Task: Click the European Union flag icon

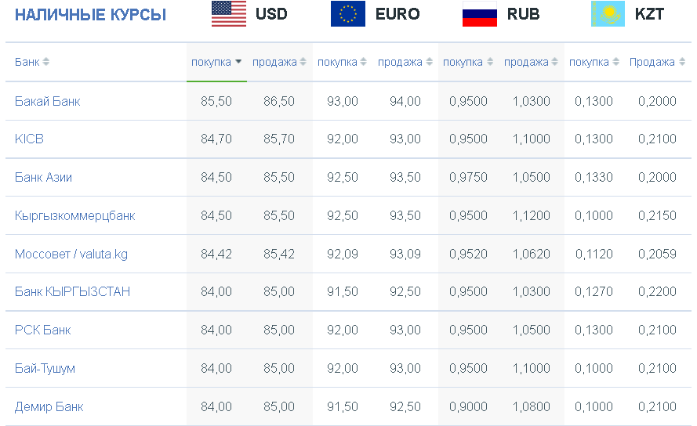Action: 347,14
